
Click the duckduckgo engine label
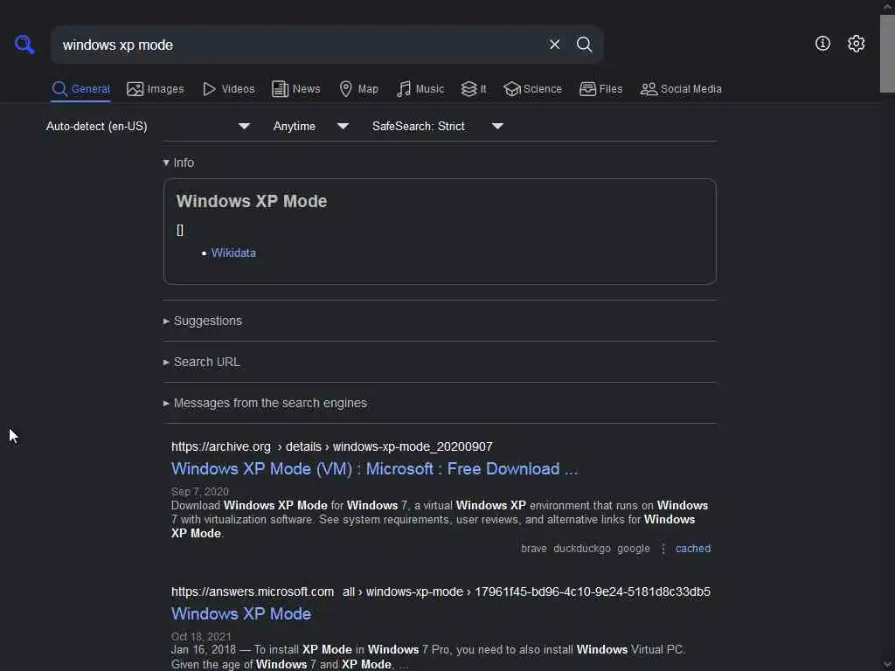[581, 549]
